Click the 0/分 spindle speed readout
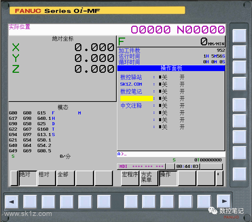 click(x=65, y=156)
